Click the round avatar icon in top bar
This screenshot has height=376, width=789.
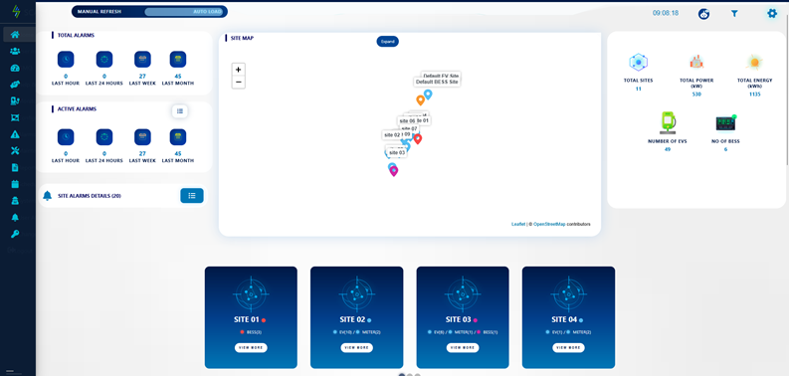[704, 14]
